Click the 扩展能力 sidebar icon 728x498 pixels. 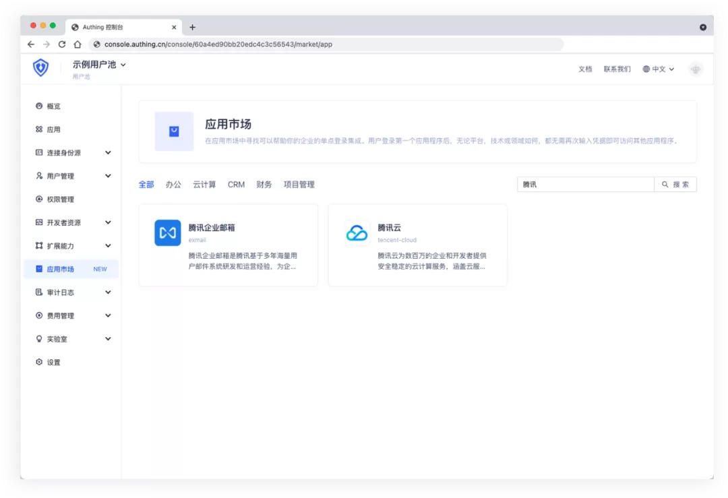pos(39,245)
